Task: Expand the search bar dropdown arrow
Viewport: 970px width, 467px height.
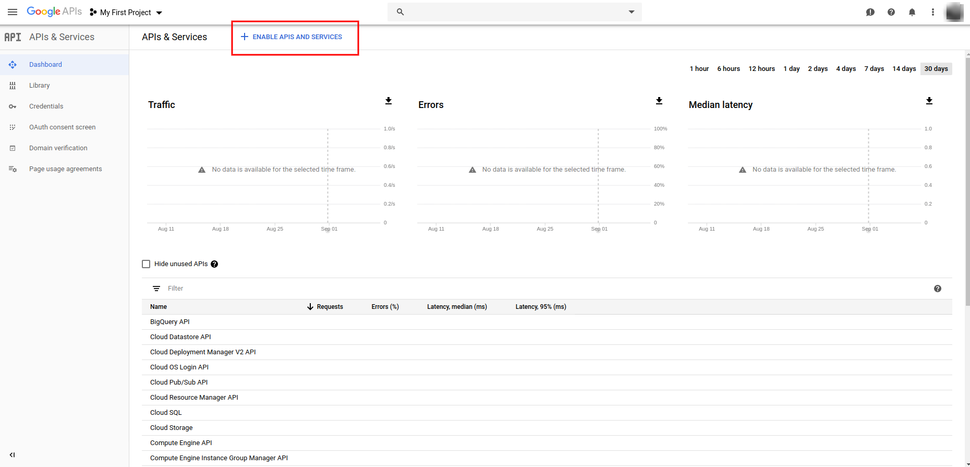Action: [x=631, y=12]
